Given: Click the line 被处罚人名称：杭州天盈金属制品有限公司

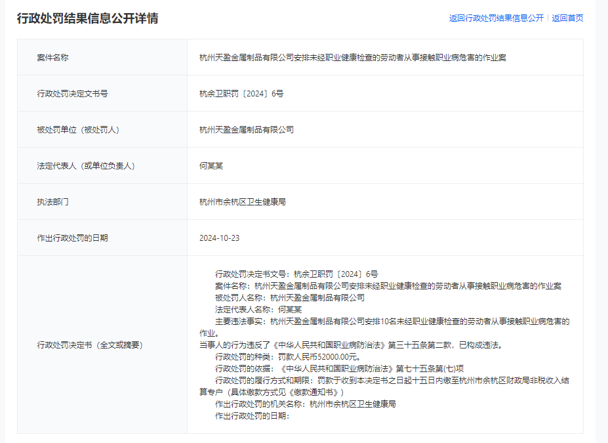Looking at the screenshot, I should tap(290, 297).
